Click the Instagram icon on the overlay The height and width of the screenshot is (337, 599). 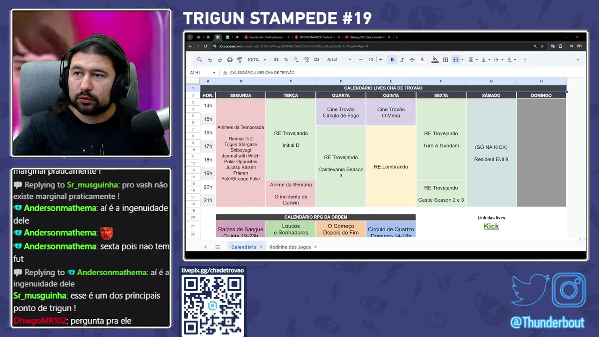569,290
